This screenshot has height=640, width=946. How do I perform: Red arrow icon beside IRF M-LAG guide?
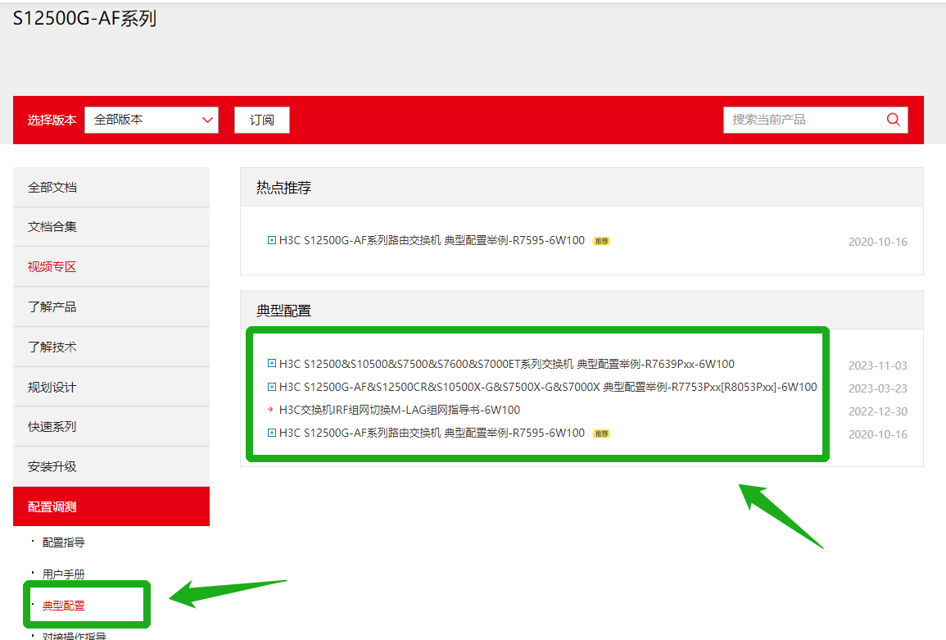point(271,410)
